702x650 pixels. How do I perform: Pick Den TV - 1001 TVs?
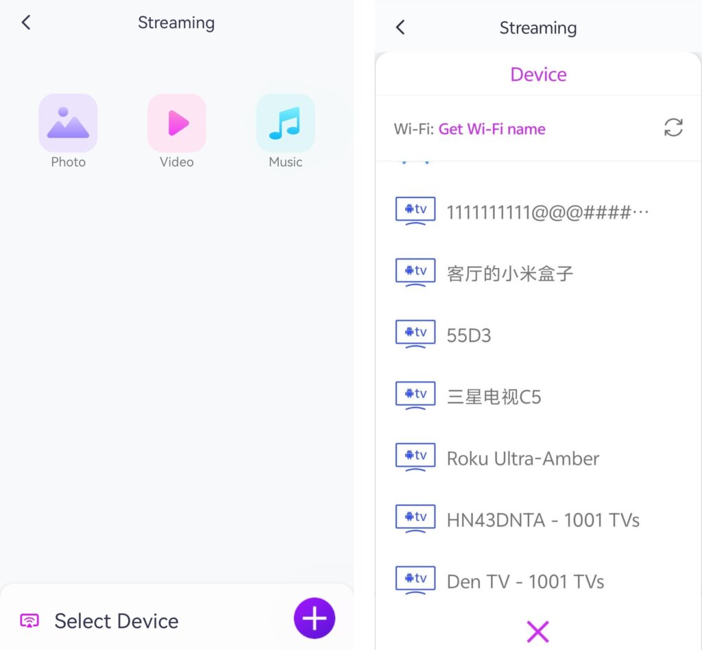[x=525, y=581]
